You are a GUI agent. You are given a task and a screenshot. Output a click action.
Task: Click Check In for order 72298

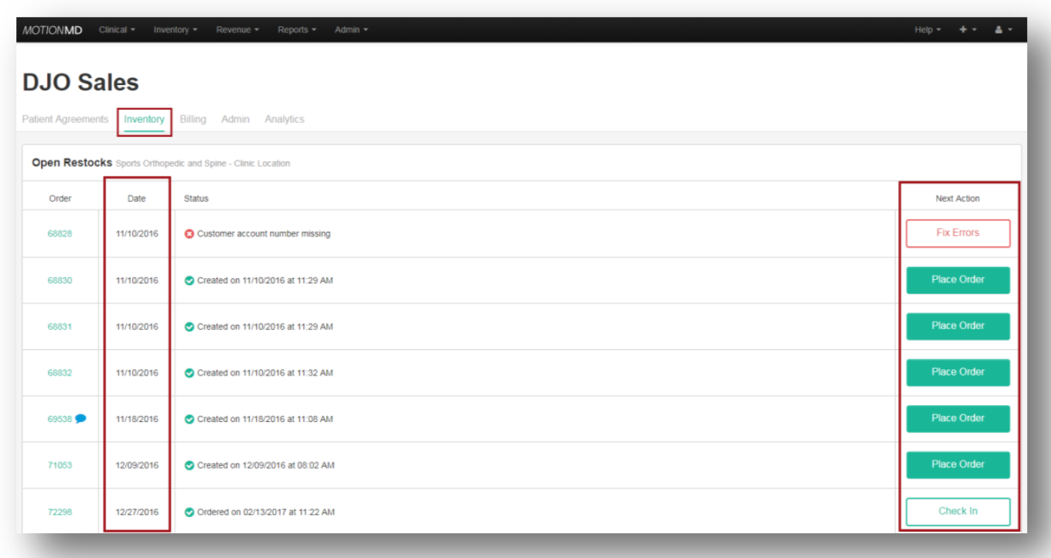point(957,512)
